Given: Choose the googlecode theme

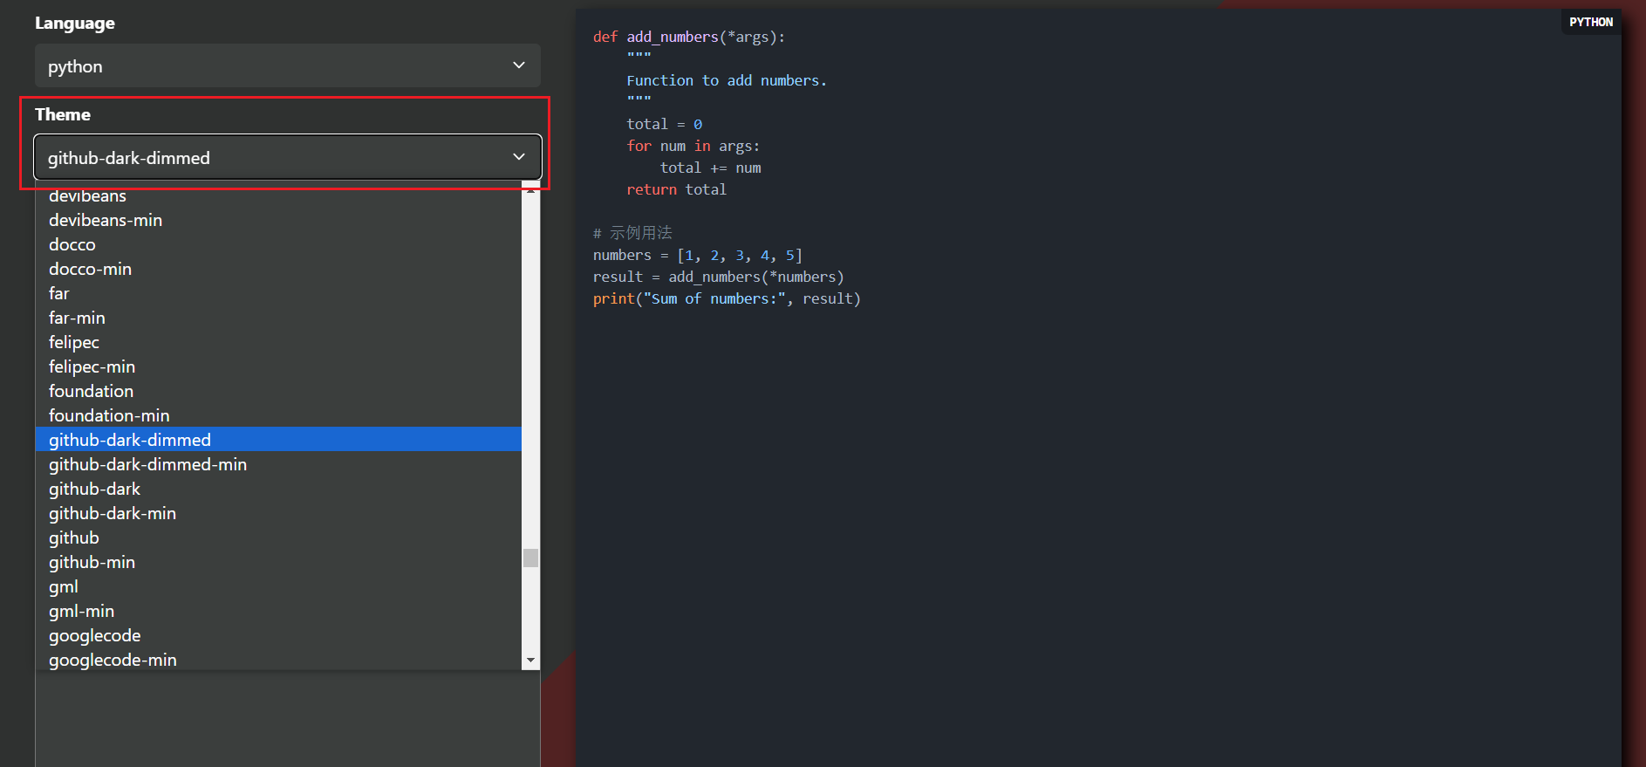Looking at the screenshot, I should [95, 636].
